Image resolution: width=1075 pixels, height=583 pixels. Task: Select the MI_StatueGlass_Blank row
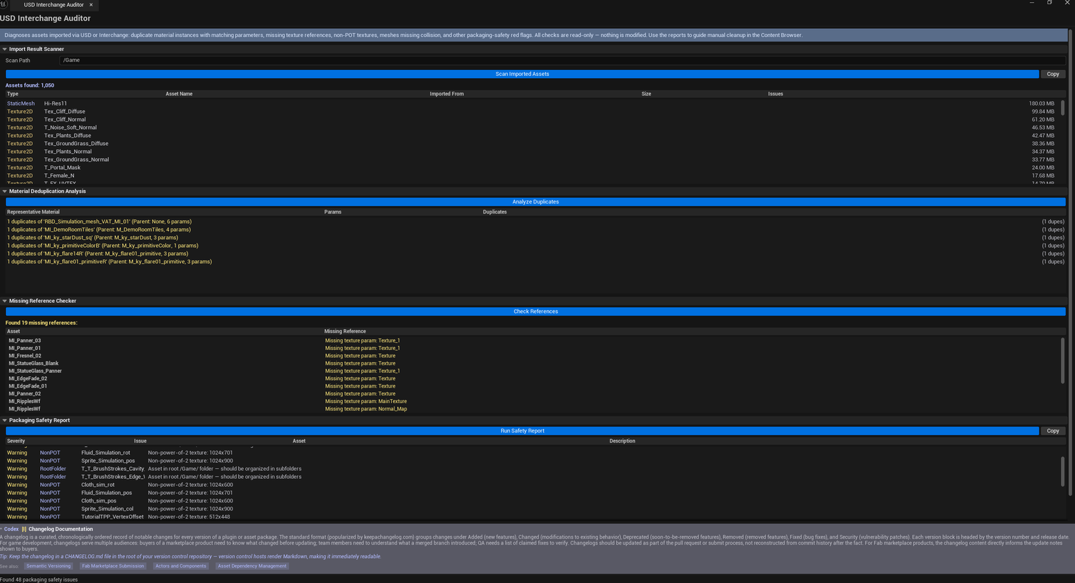point(533,363)
